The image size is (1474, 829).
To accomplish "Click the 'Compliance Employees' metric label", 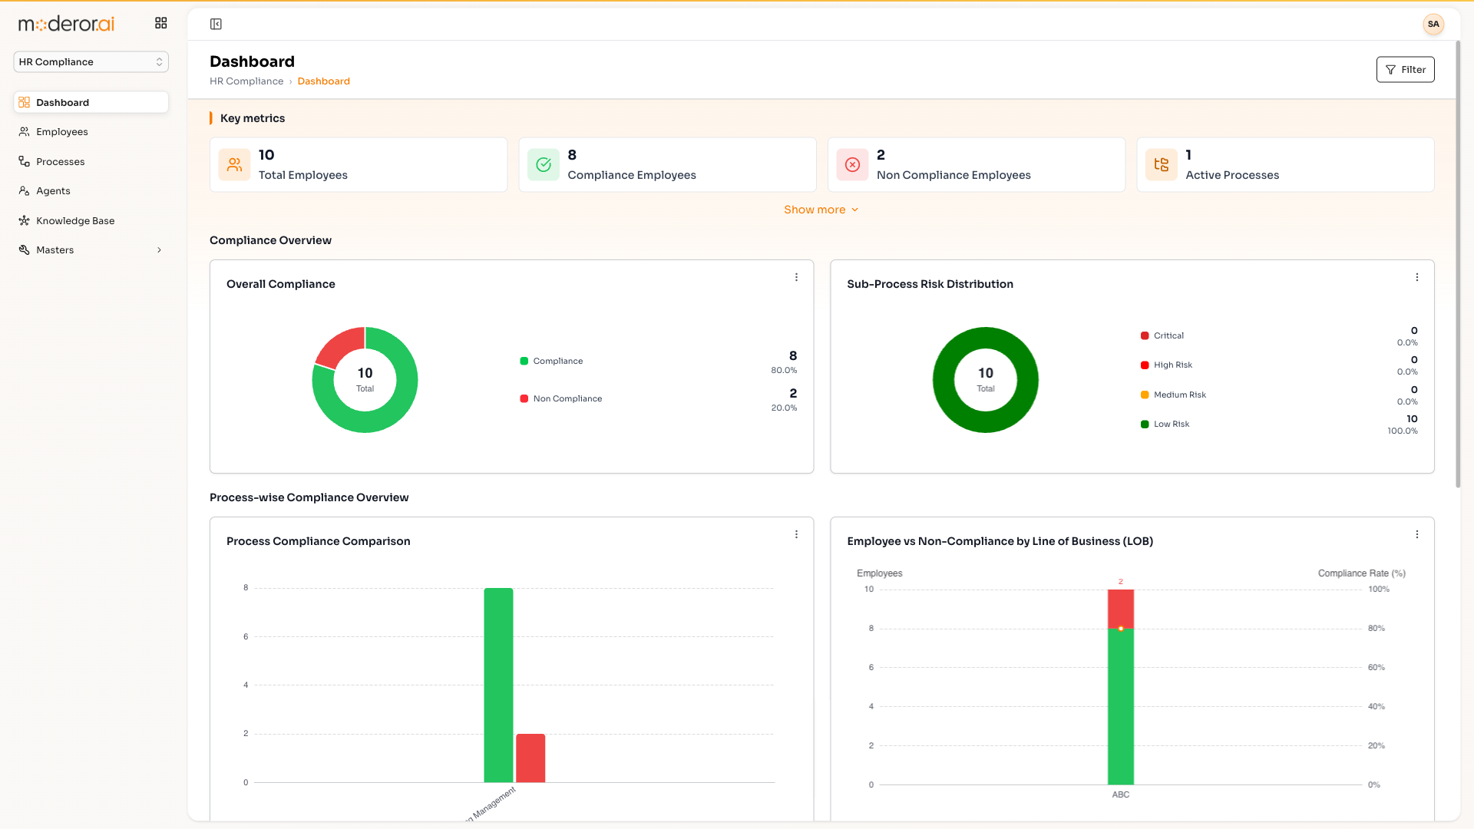I will [631, 176].
